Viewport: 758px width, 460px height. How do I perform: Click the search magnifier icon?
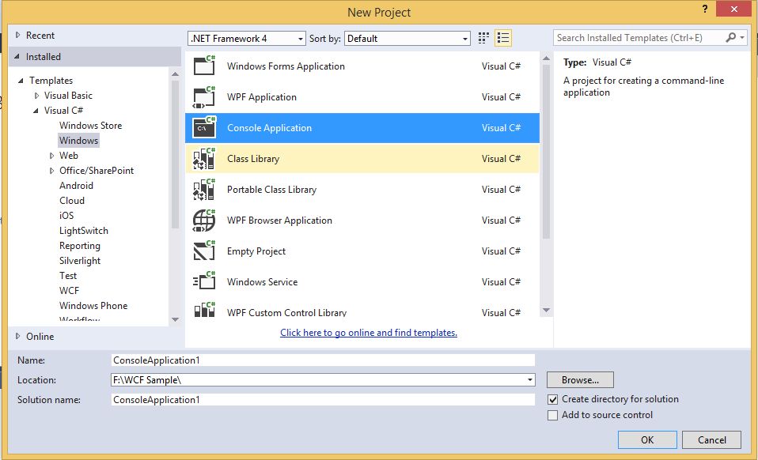[x=731, y=37]
